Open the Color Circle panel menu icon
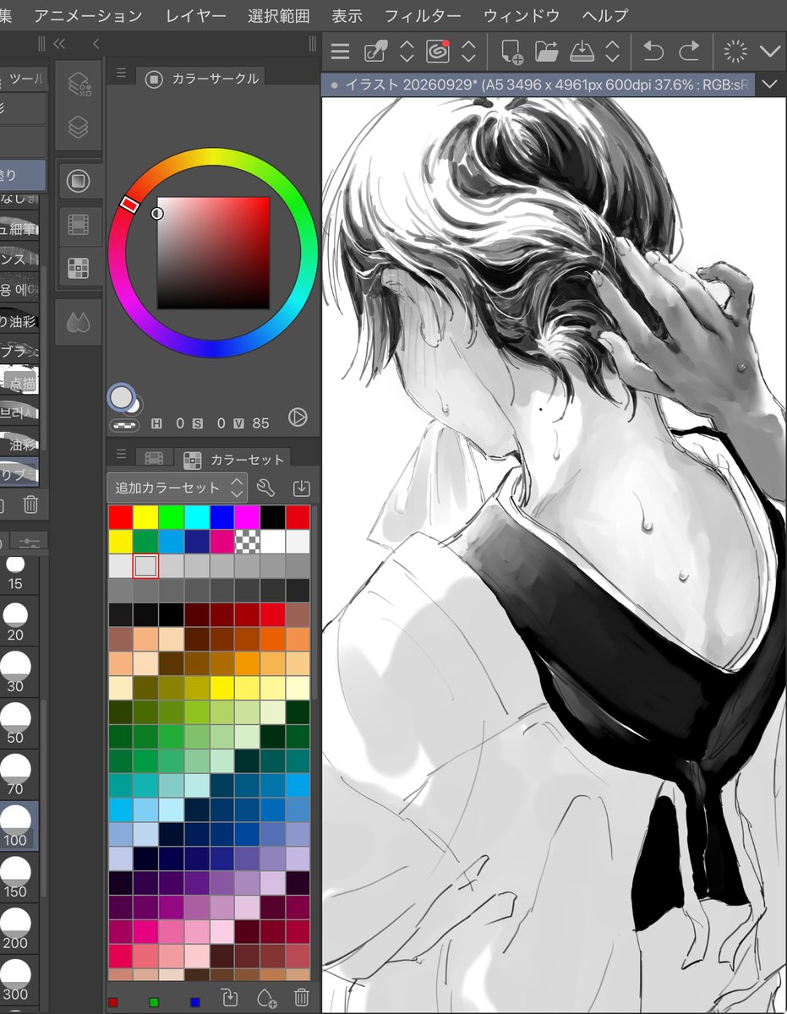This screenshot has height=1014, width=787. 121,74
